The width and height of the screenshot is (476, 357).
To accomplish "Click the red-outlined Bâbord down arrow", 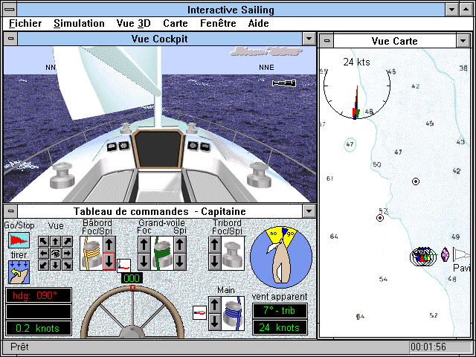I will 109,262.
